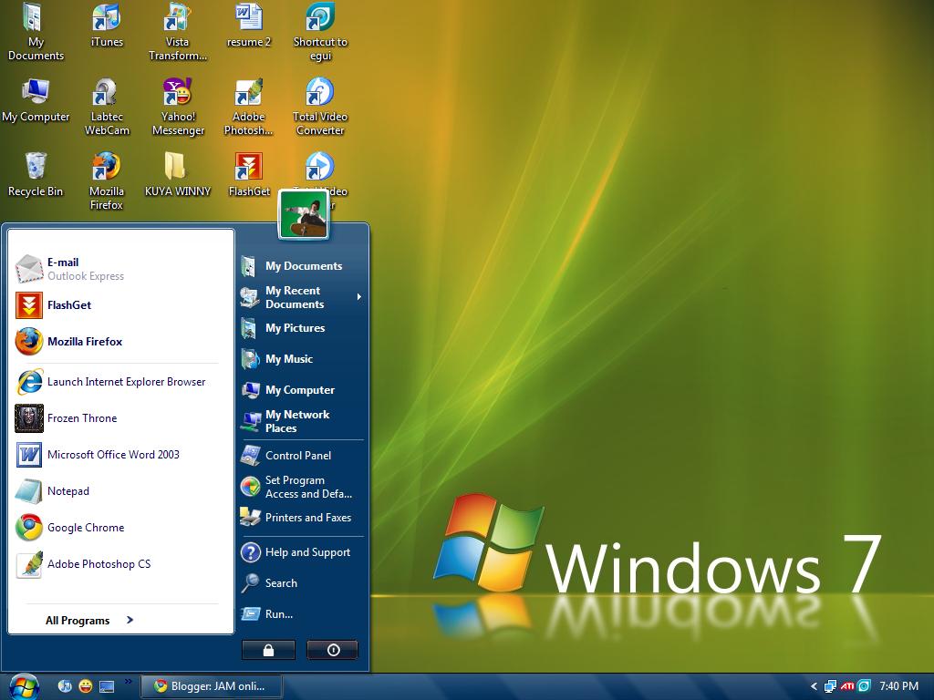
Task: Expand All Programs list
Action: coord(89,620)
